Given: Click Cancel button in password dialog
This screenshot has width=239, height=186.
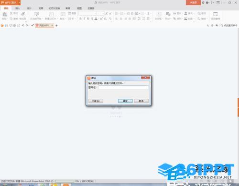Looking at the screenshot, I should 141,101.
